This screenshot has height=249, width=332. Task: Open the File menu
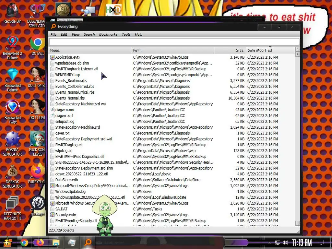53,34
